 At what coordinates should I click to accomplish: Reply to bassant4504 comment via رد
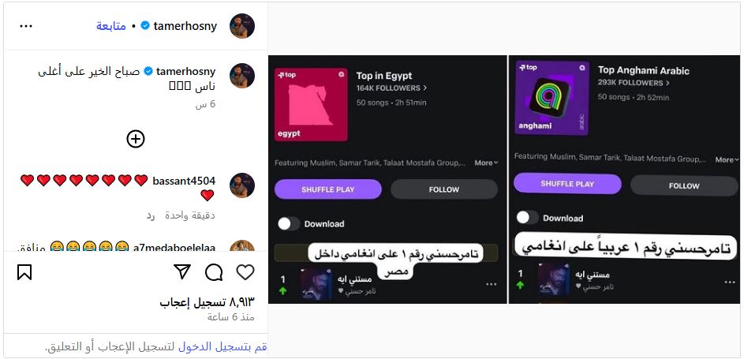151,215
